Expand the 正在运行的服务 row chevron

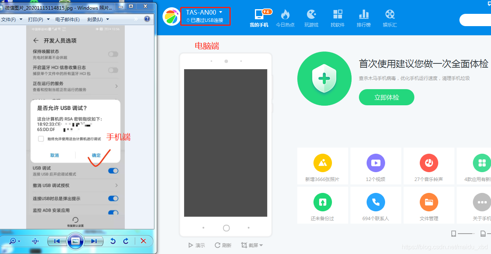tap(116, 86)
